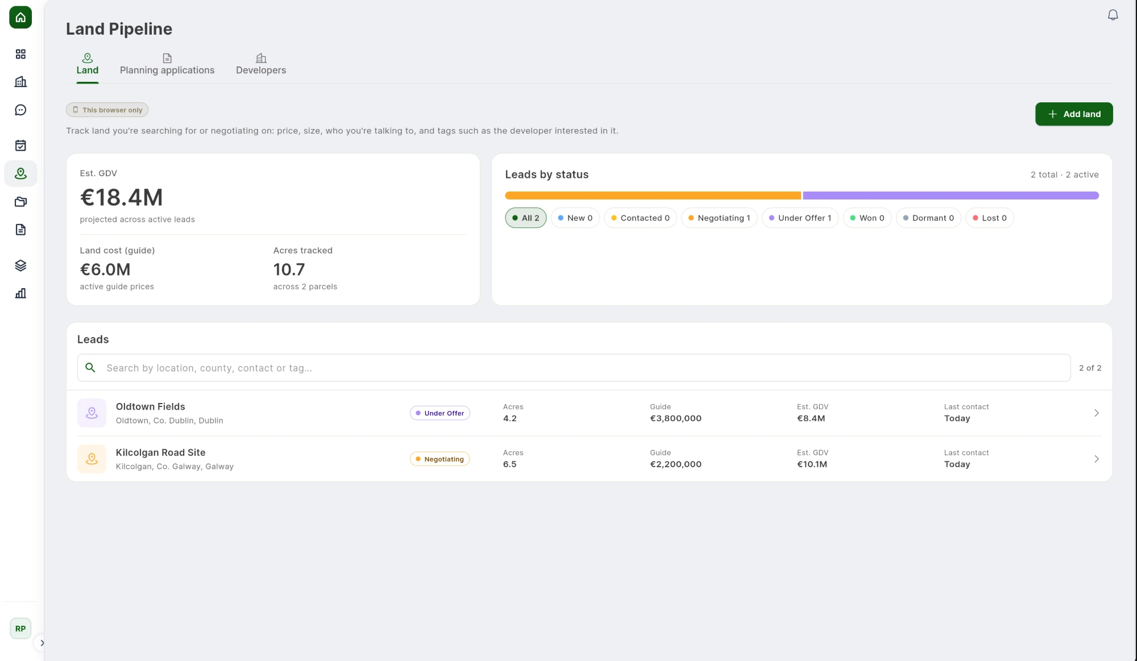1137x661 pixels.
Task: Open the dashboard grid icon in sidebar
Action: [20, 54]
